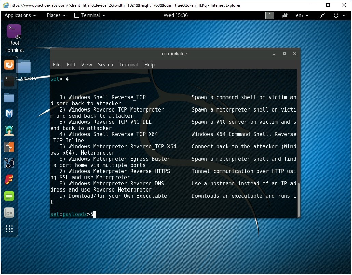
Task: Click option 4 Windows Shell Reverse_TCP X64
Action: [109, 134]
